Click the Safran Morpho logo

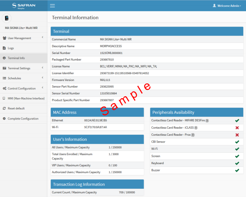[x=24, y=6]
